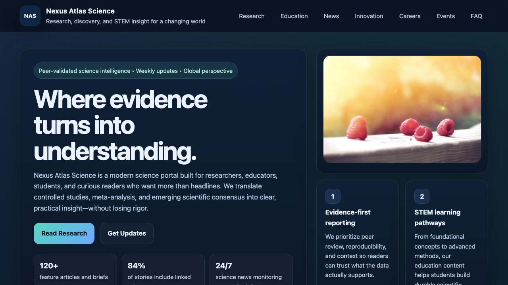Click the Get Updates button
The image size is (508, 285).
click(x=127, y=234)
